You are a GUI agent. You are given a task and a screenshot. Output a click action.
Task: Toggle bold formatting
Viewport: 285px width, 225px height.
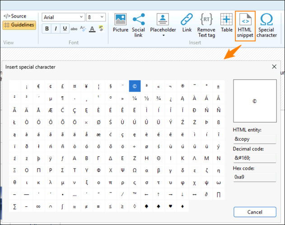tap(47, 28)
